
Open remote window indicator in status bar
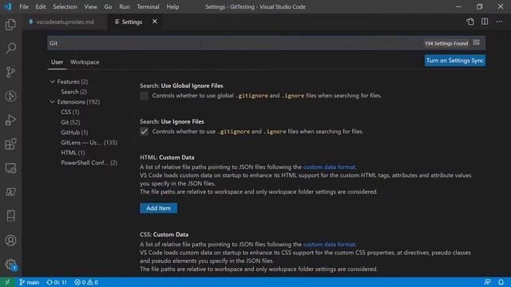(7, 282)
